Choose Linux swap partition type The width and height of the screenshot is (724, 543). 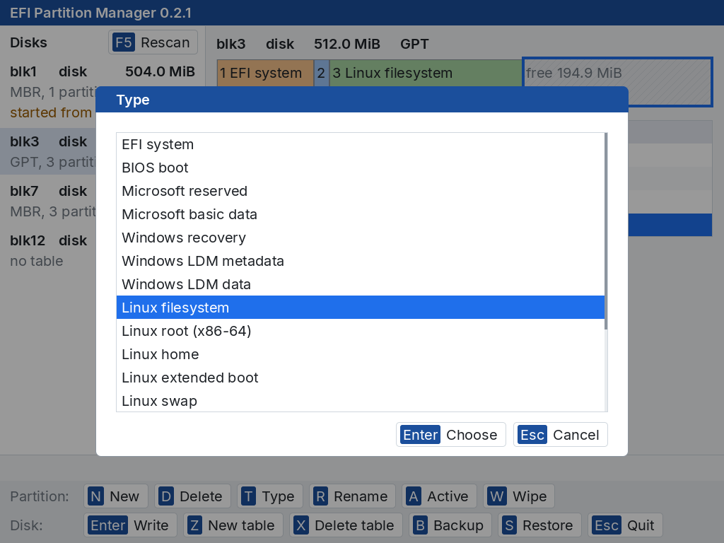click(360, 401)
